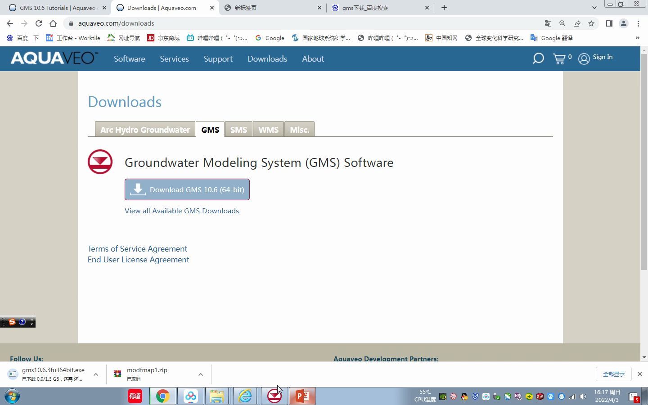The image size is (648, 405).
Task: Click the Aquaveo logo
Action: tap(54, 58)
